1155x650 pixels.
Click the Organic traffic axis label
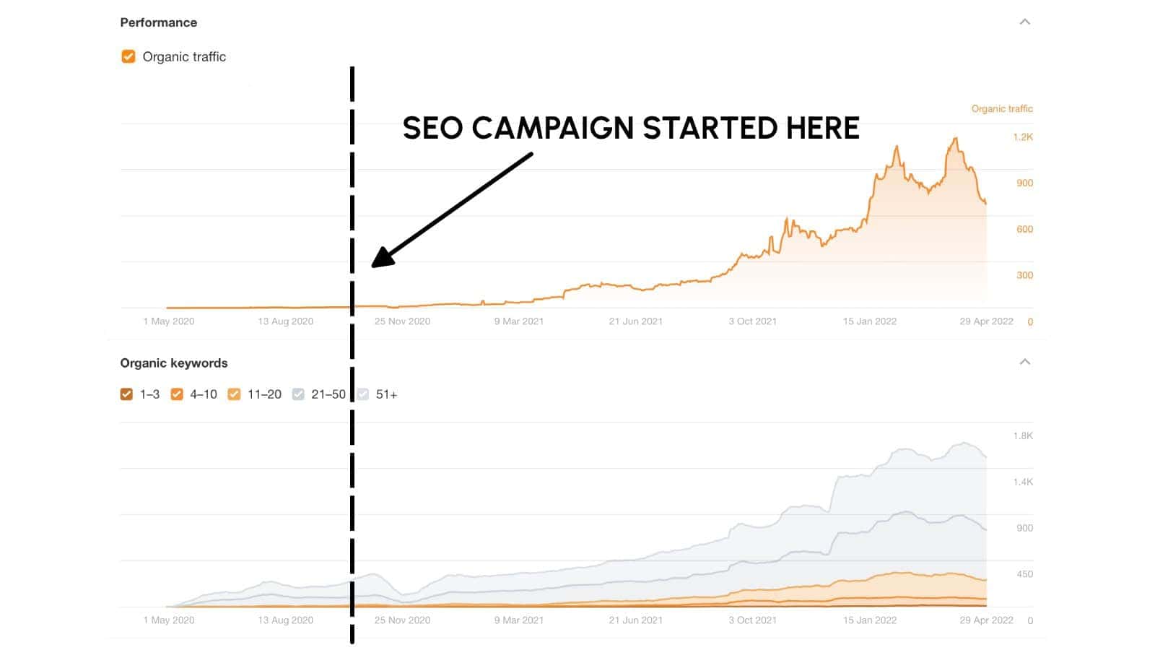coord(1002,109)
